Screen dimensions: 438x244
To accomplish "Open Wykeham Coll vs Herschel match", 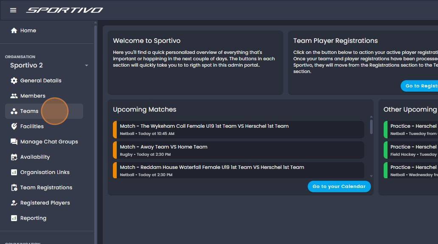I will pos(238,129).
